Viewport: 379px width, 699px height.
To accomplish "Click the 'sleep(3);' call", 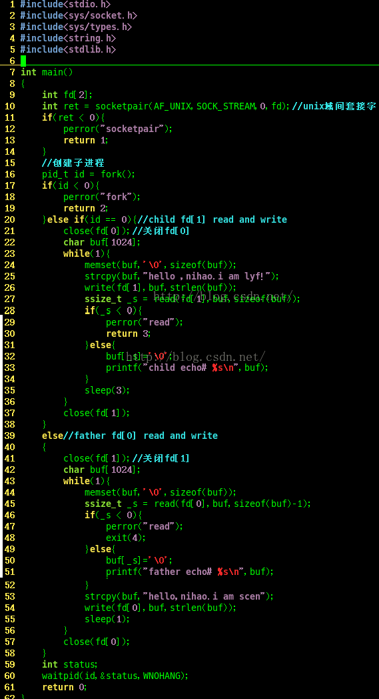I will coord(107,390).
